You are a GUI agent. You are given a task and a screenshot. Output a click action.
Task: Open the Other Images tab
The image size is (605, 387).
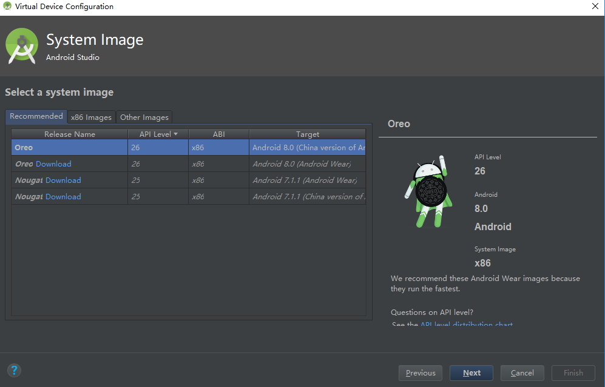point(144,117)
